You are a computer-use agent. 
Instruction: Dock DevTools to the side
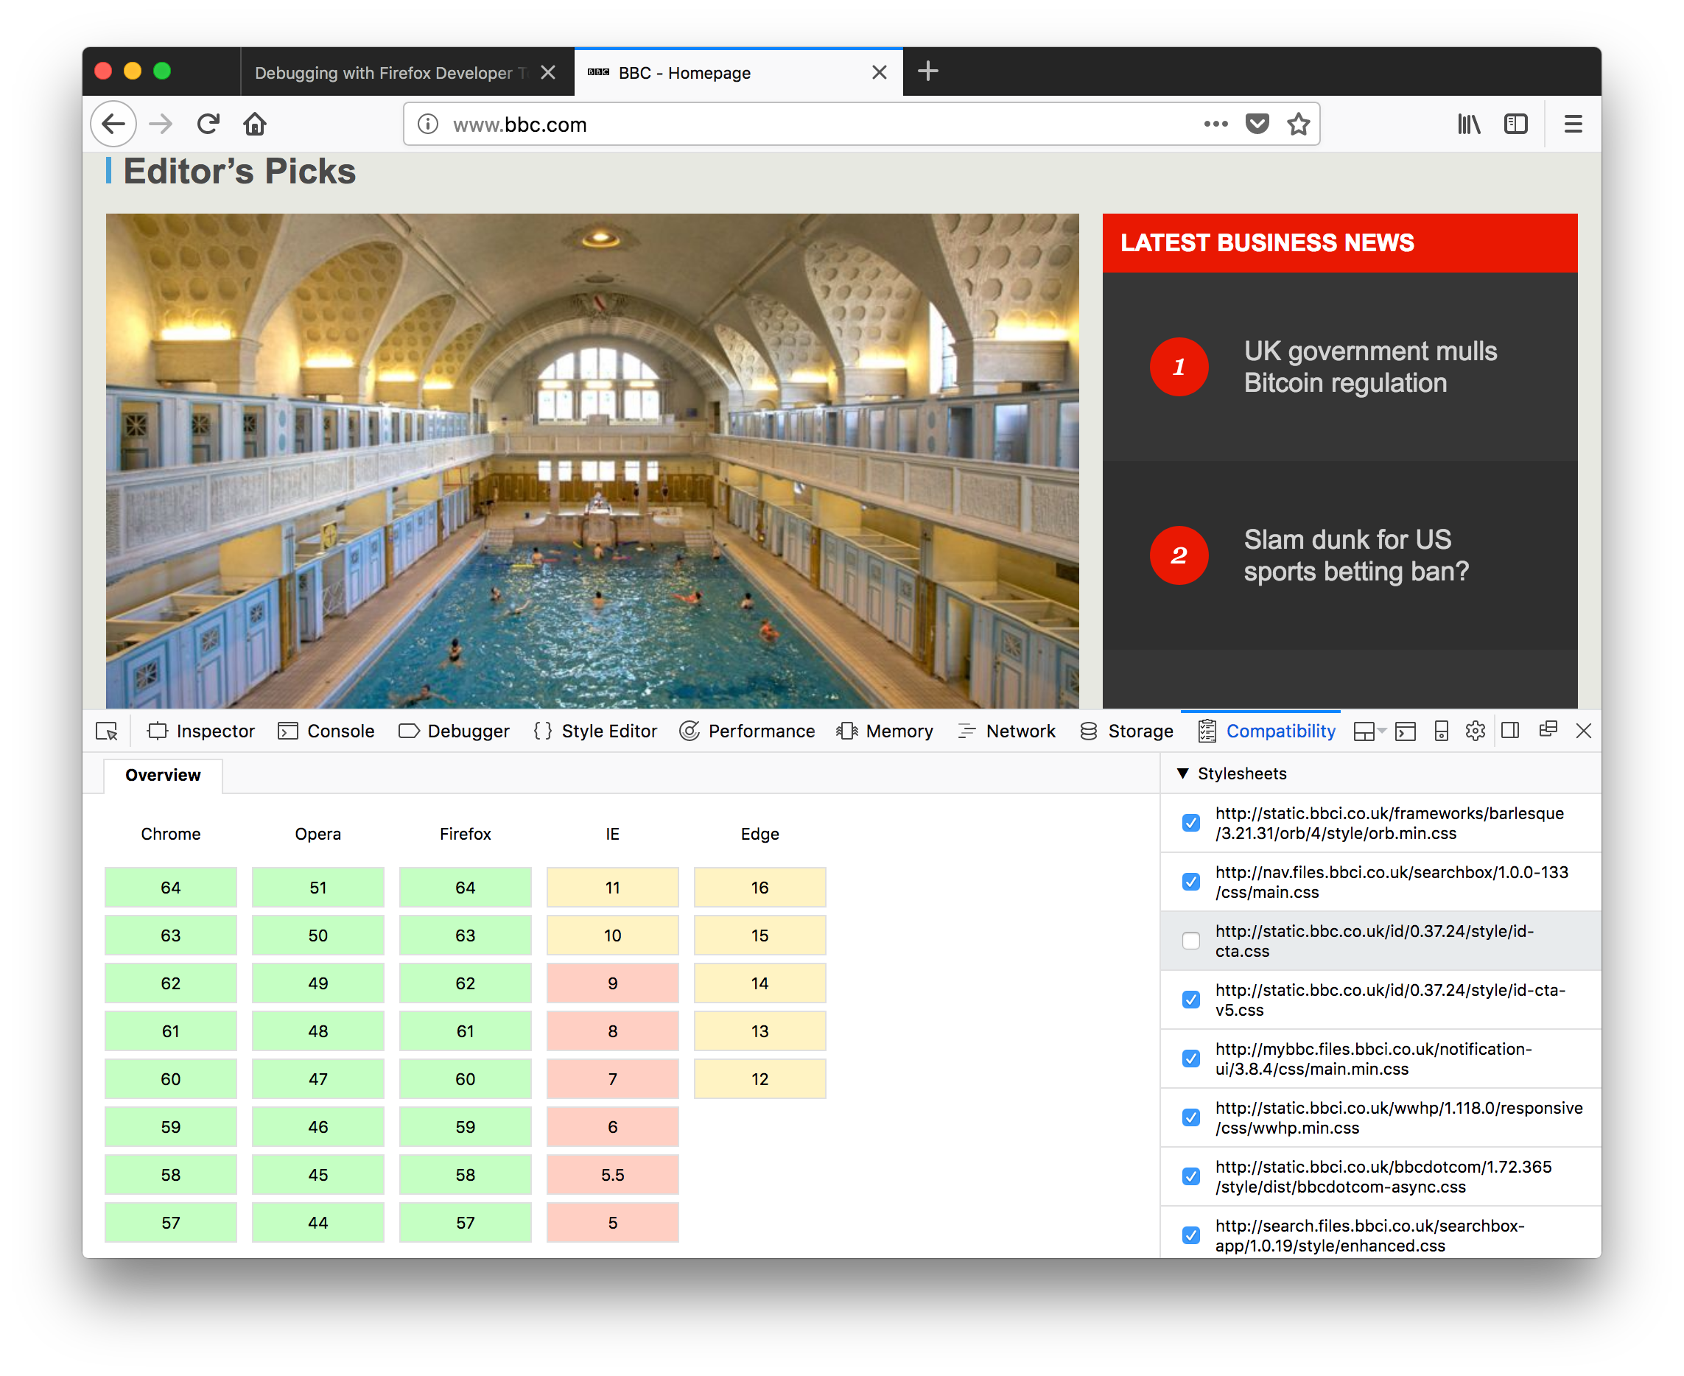[x=1509, y=731]
